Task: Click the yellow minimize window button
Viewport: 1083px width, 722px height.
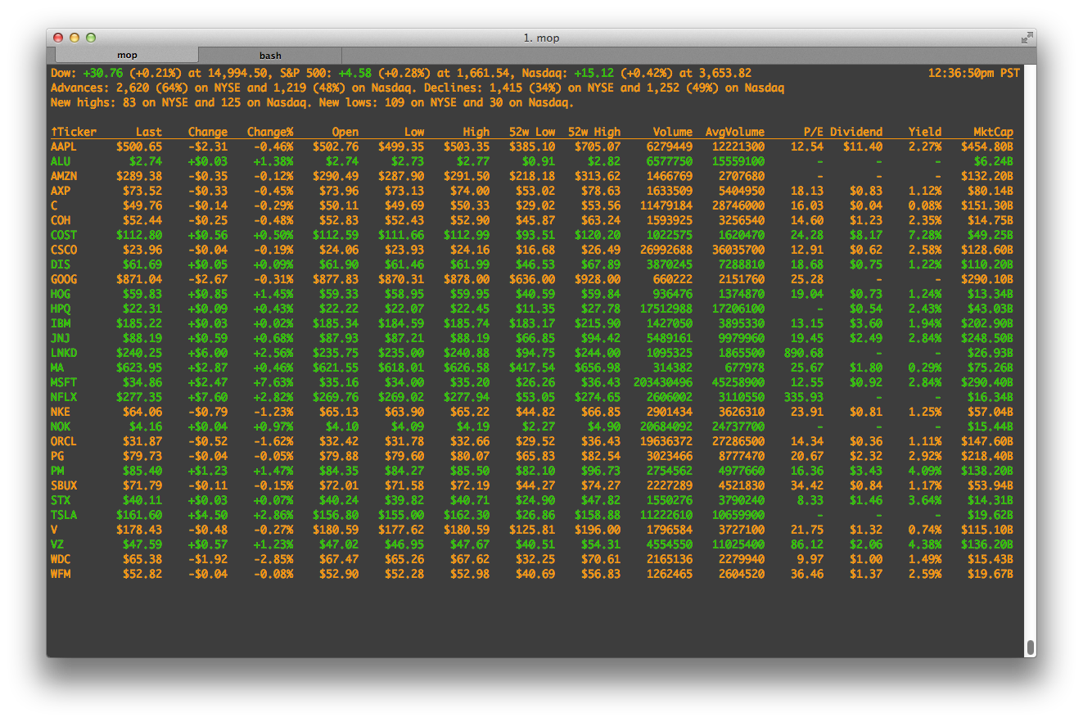Action: click(x=74, y=38)
